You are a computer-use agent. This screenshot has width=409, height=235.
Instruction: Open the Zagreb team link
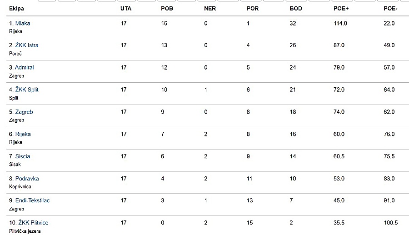point(24,112)
